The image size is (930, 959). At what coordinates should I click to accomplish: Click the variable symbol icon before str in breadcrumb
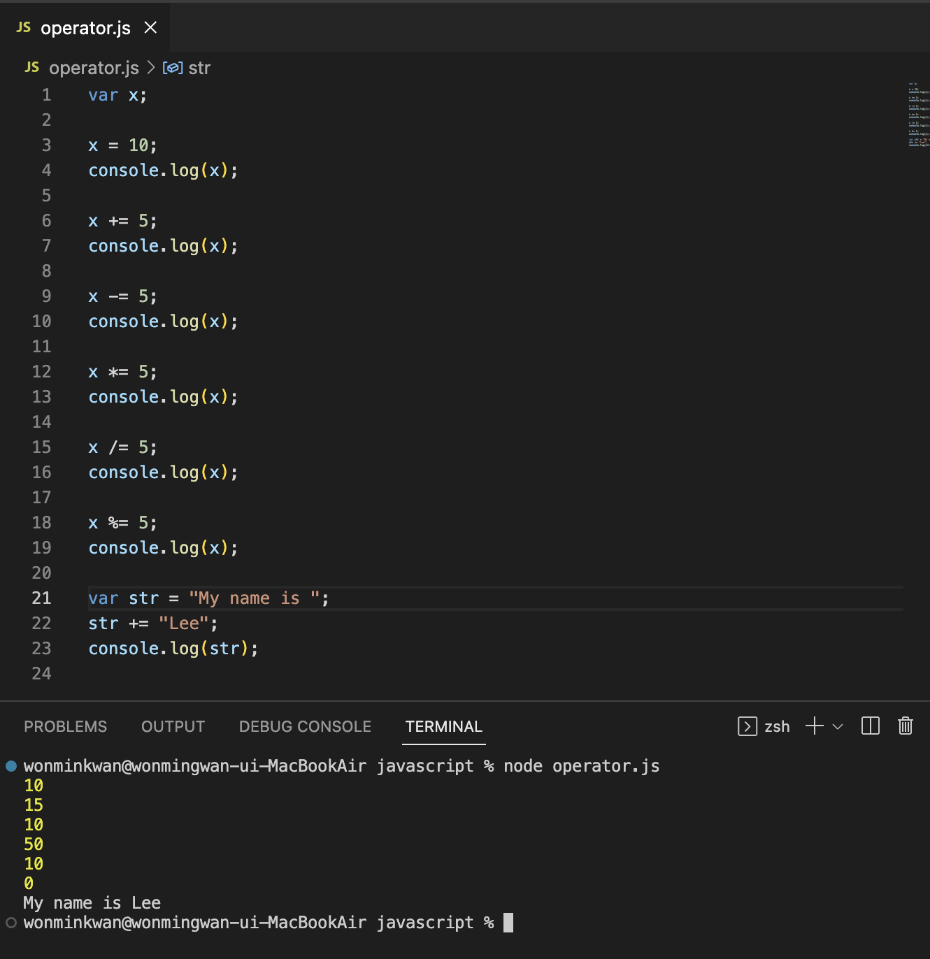click(x=173, y=68)
